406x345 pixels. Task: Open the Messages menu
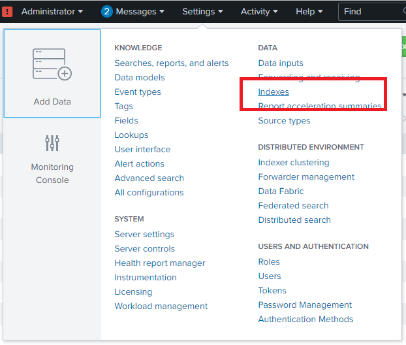140,11
